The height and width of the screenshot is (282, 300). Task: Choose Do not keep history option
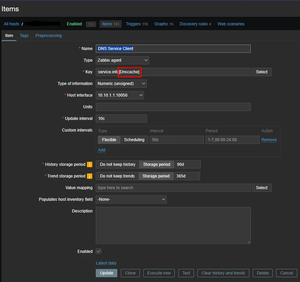tap(117, 164)
